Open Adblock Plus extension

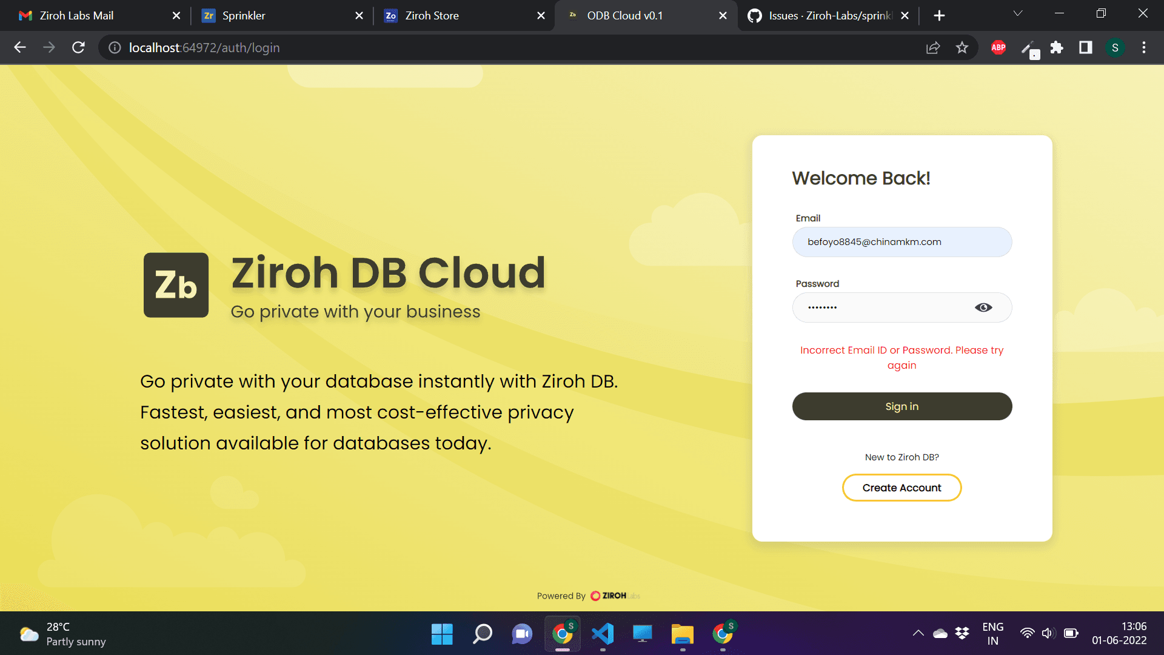(998, 47)
